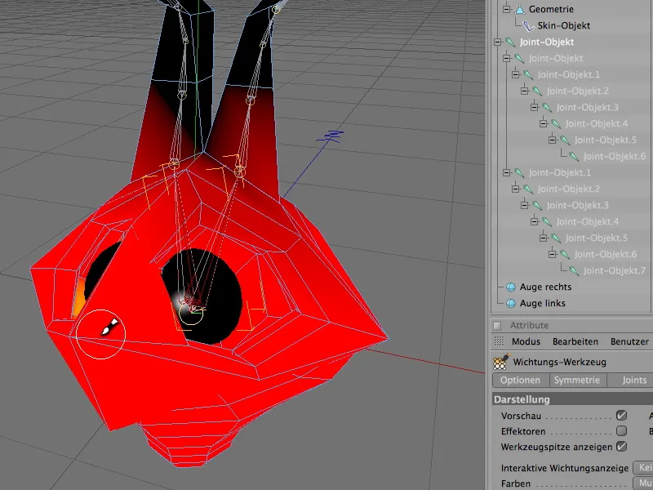The height and width of the screenshot is (490, 653).
Task: Select the Geometrie label in the tree
Action: pos(551,9)
